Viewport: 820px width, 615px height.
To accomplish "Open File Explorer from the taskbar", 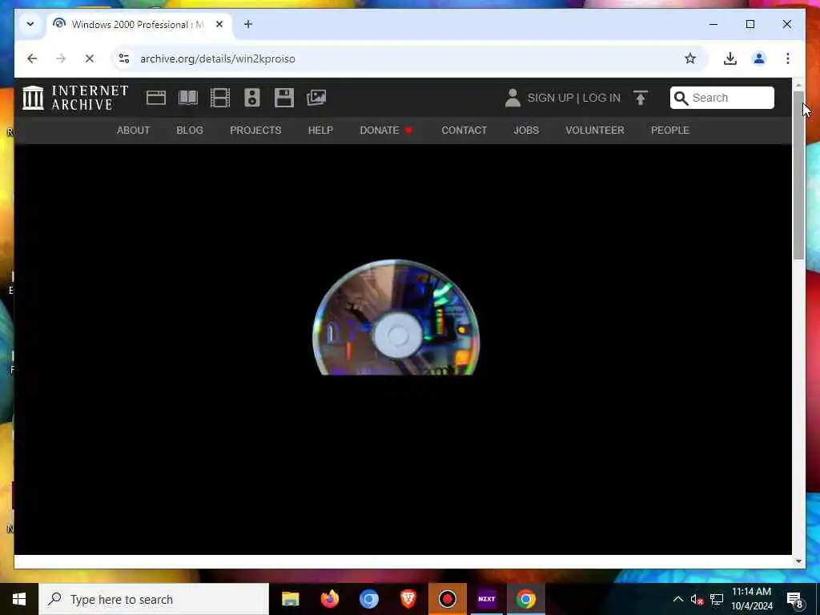I will 290,599.
